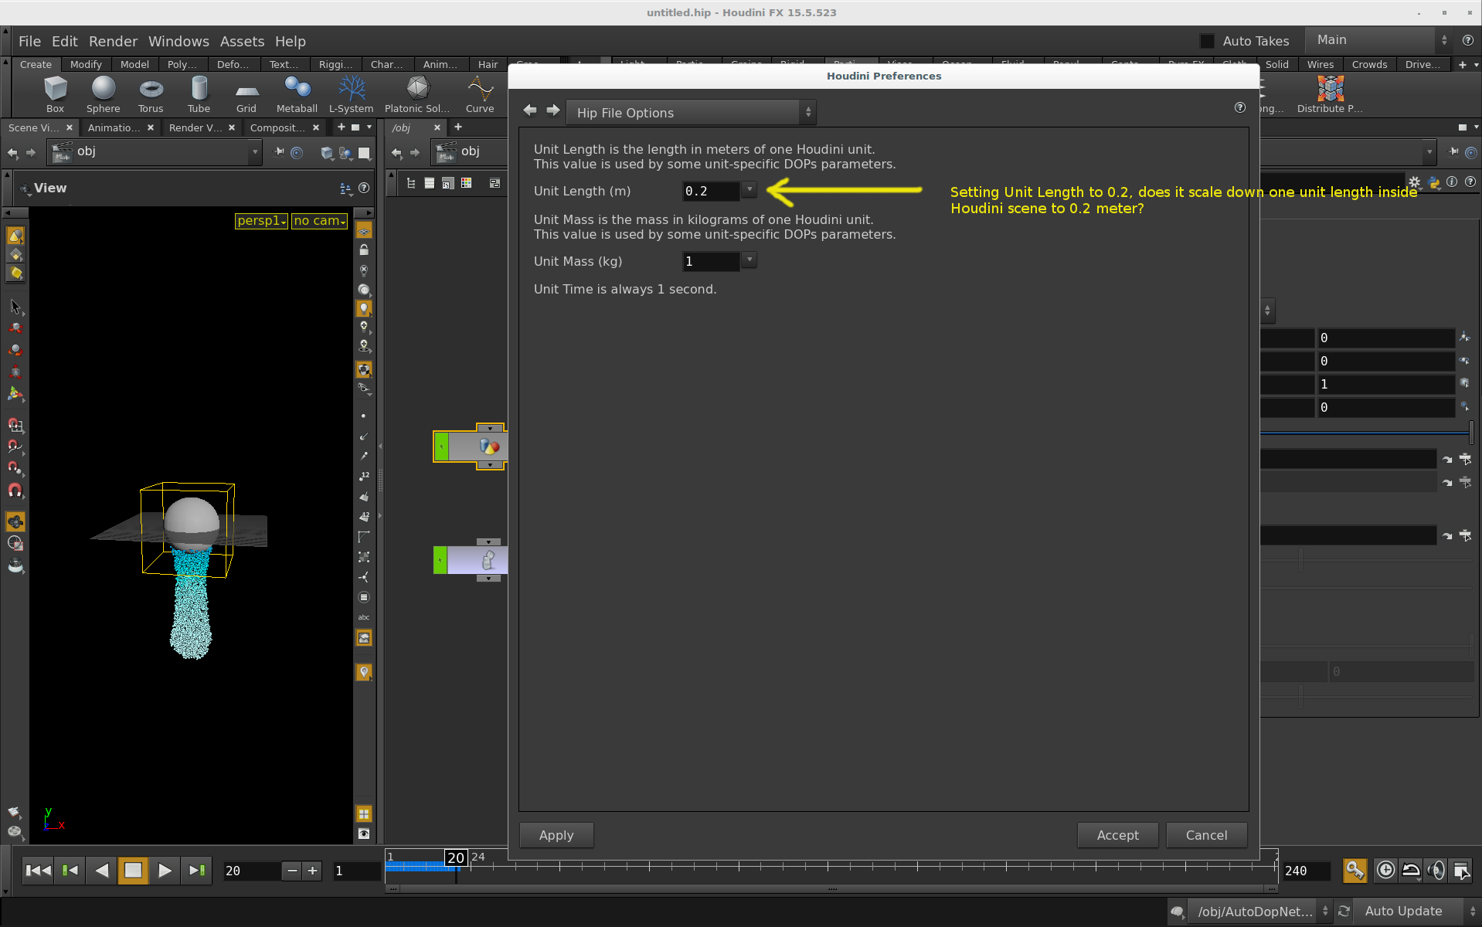Play animation in reverse

coord(101,871)
